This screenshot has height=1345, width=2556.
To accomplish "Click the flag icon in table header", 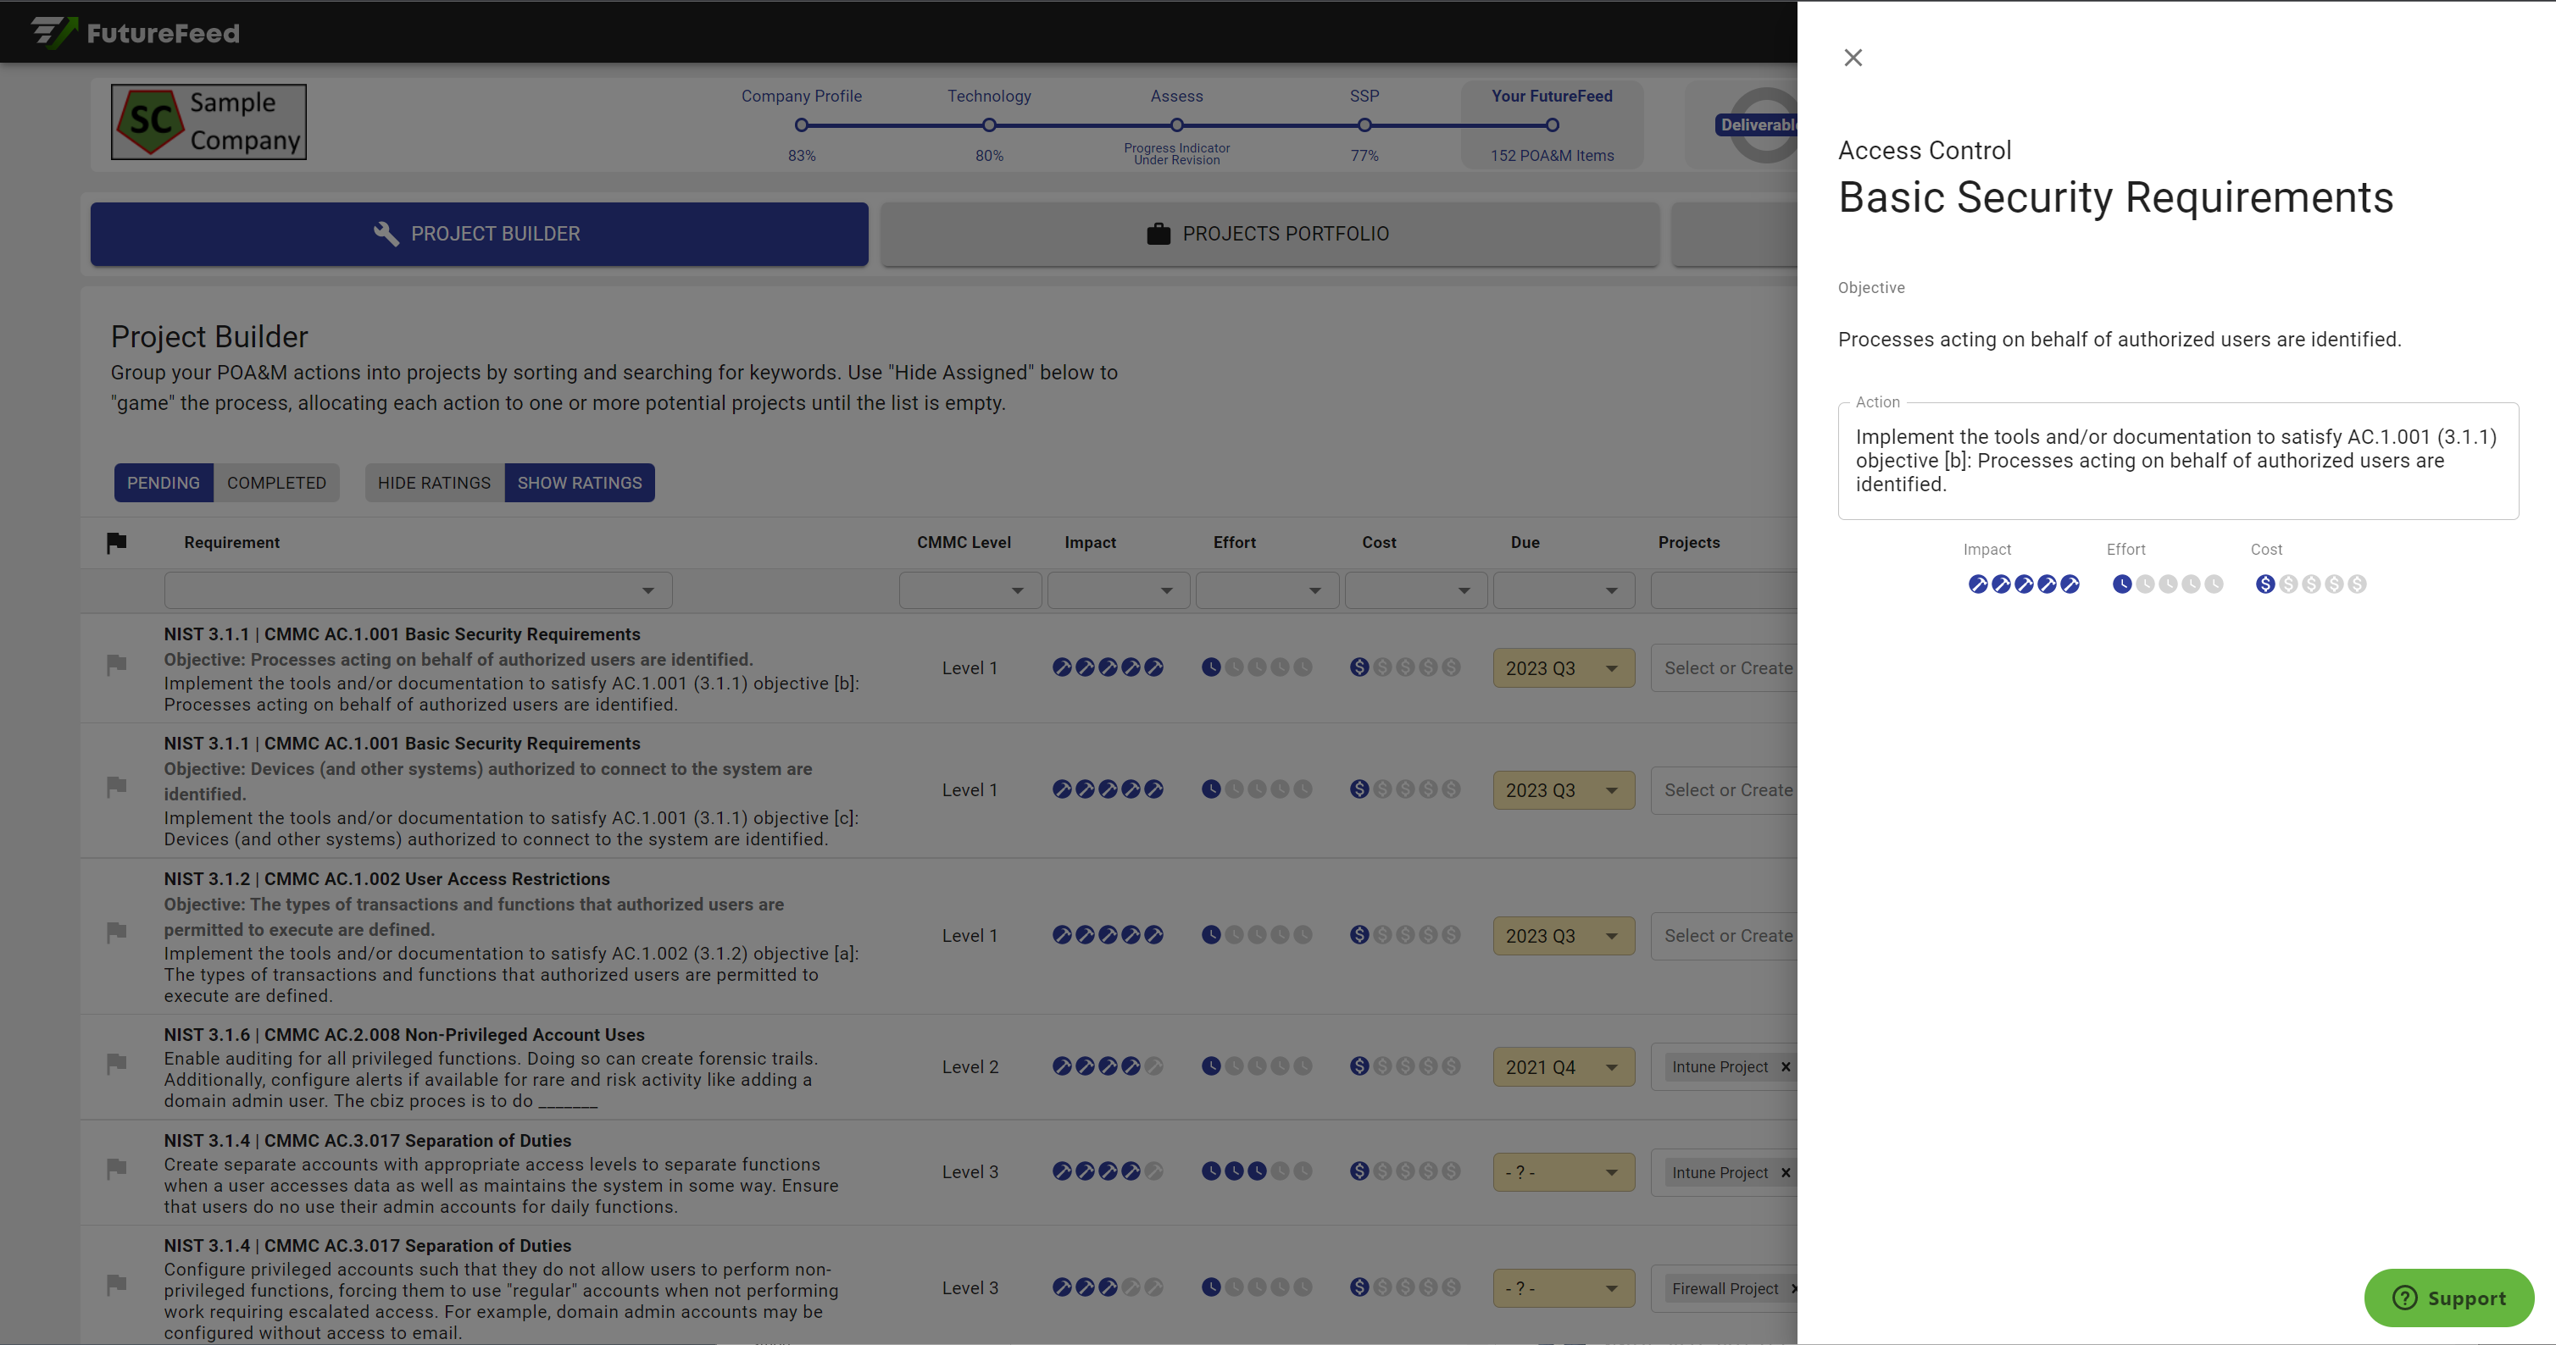I will (116, 543).
